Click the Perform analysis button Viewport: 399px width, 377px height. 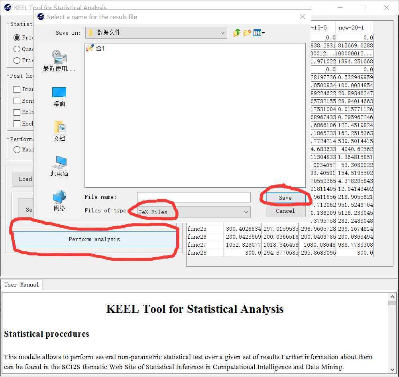[94, 239]
